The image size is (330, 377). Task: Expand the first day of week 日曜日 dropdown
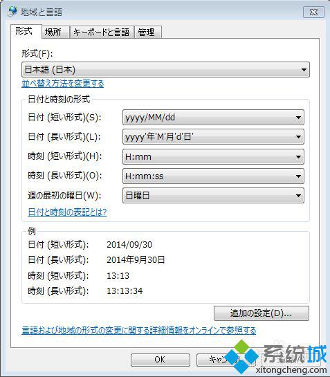(213, 196)
